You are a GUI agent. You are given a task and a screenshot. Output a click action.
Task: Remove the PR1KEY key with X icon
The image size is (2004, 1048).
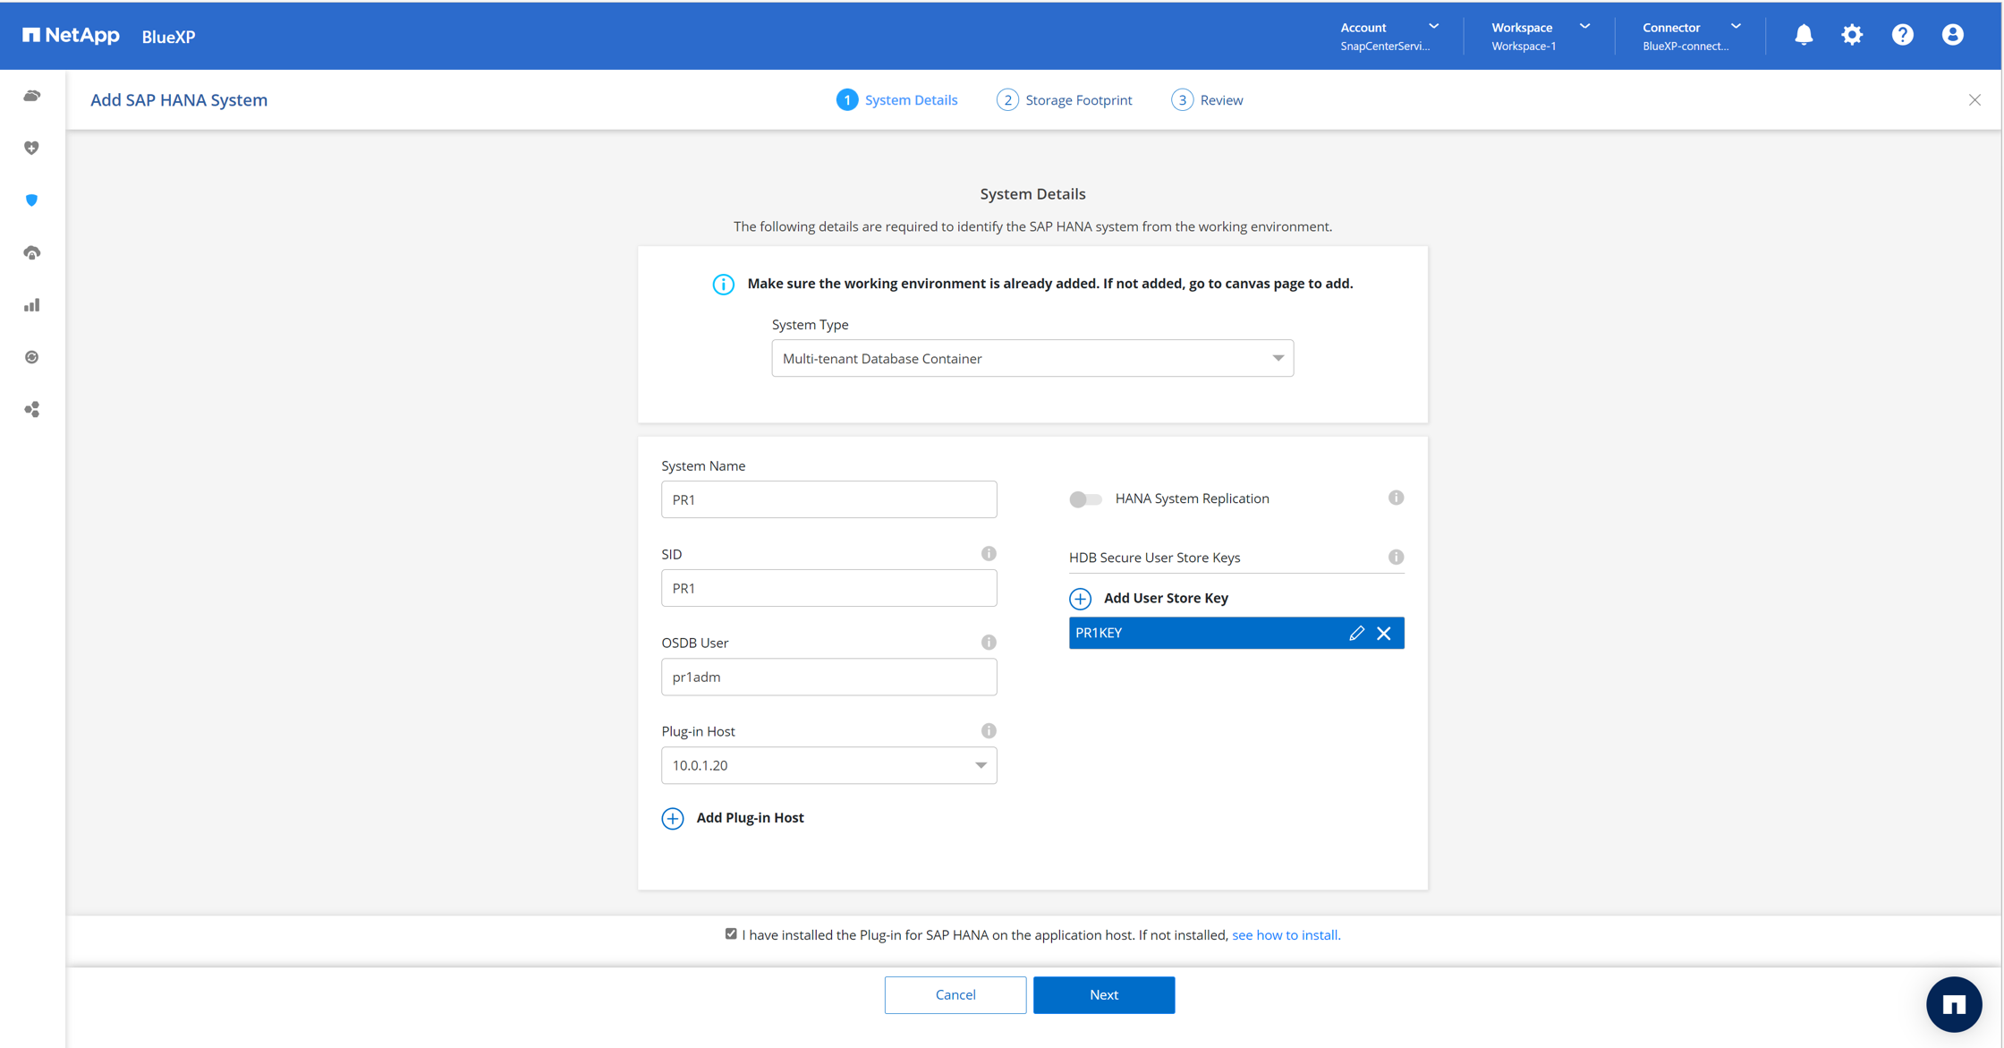(x=1384, y=633)
